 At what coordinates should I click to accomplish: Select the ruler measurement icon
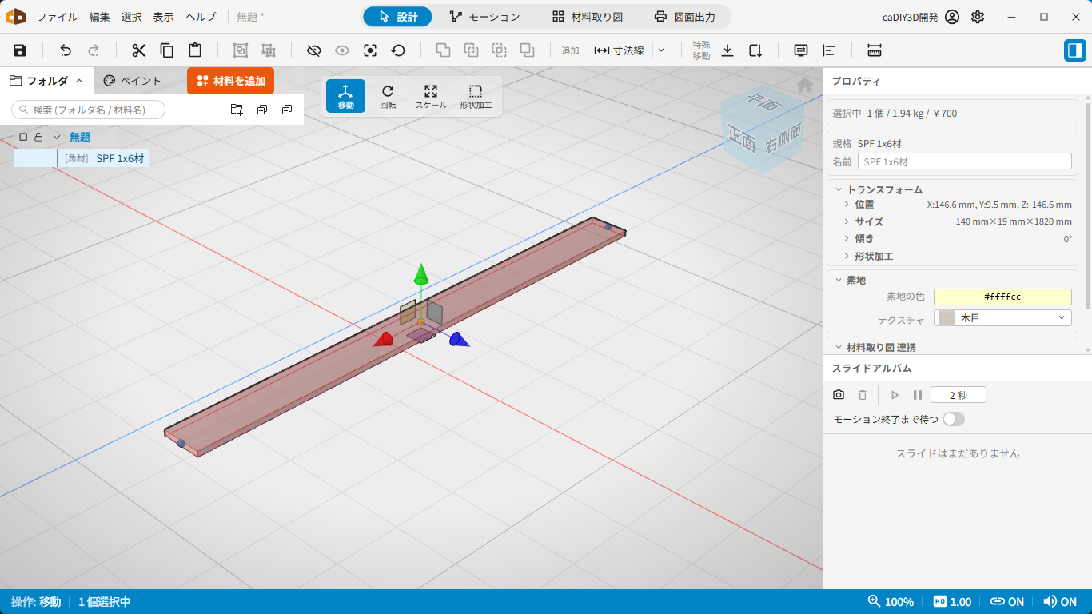pos(875,50)
